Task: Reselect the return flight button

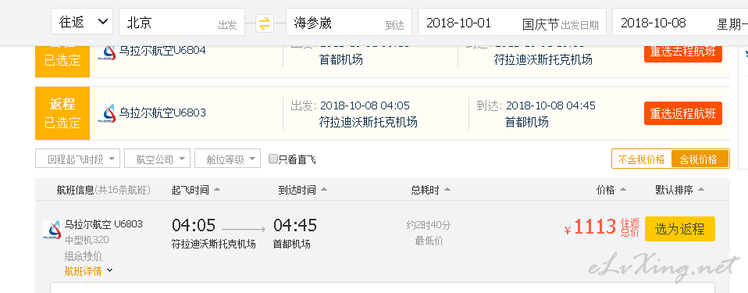Action: [x=682, y=113]
